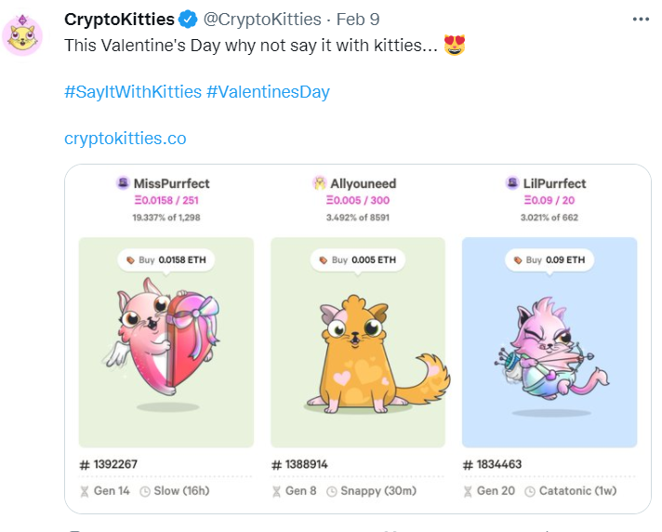This screenshot has width=662, height=532.
Task: Click the Buy 0.0158 ETH tag
Action: click(x=165, y=260)
